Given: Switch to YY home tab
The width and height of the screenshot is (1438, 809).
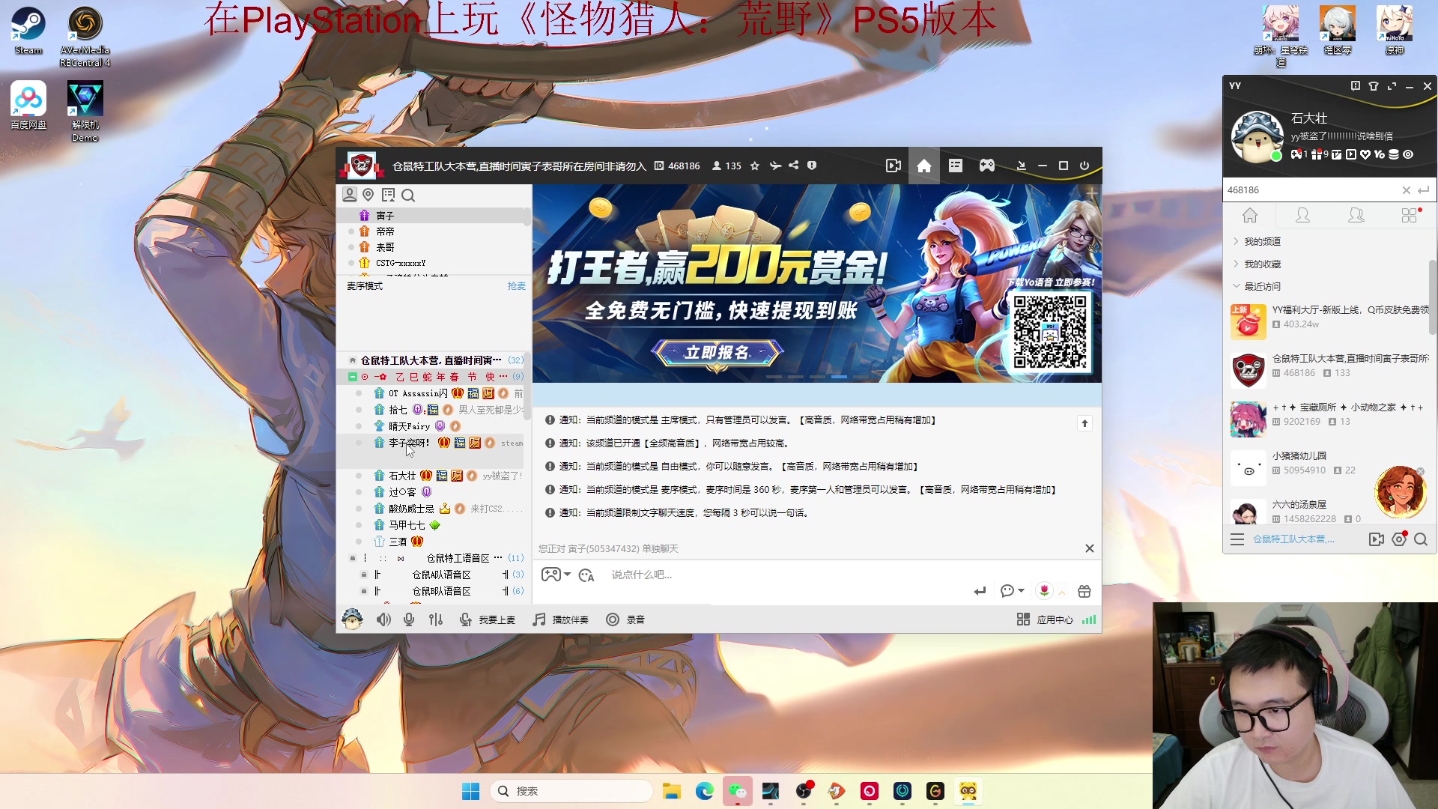Looking at the screenshot, I should point(1250,216).
